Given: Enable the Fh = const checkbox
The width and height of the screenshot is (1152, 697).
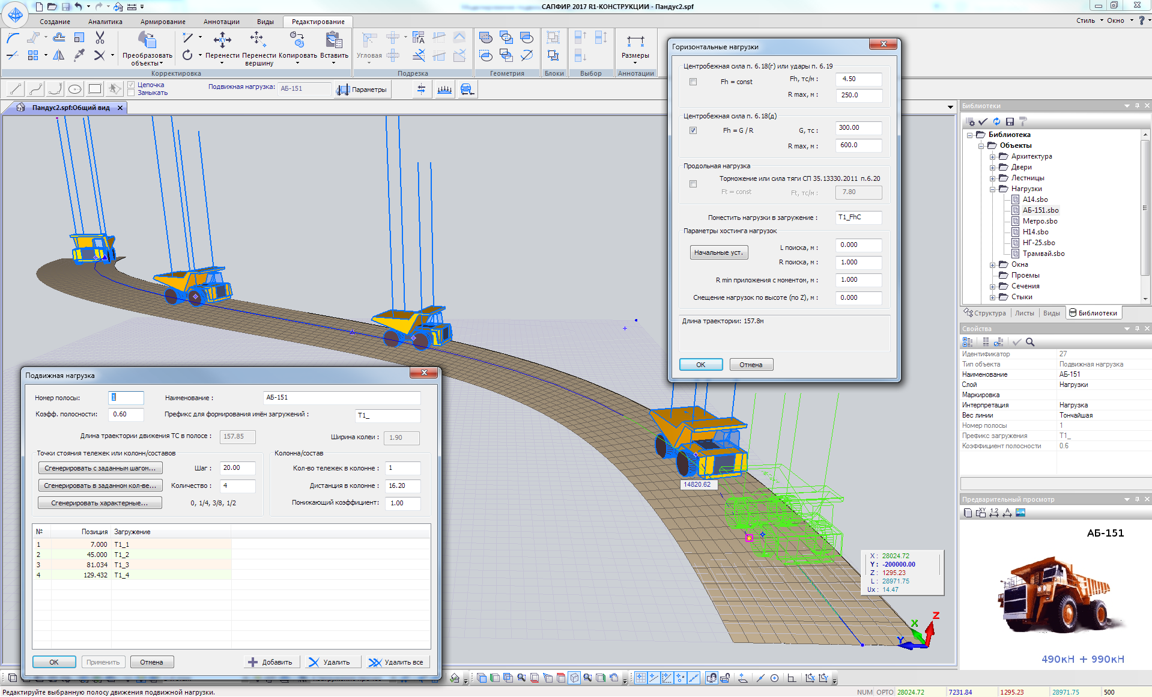Looking at the screenshot, I should (x=693, y=82).
